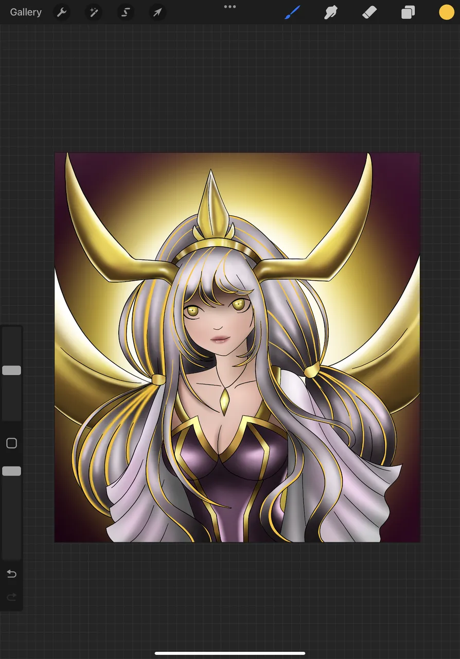Open the Gallery view
The width and height of the screenshot is (460, 659).
click(26, 12)
